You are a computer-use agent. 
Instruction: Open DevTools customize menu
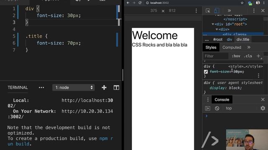click(x=254, y=11)
